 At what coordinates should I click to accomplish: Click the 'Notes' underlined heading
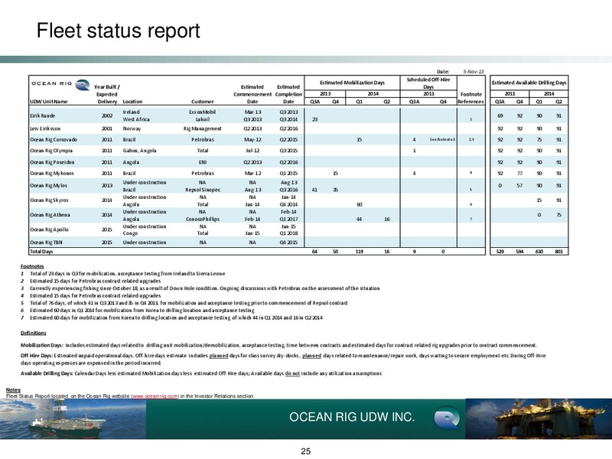point(13,390)
